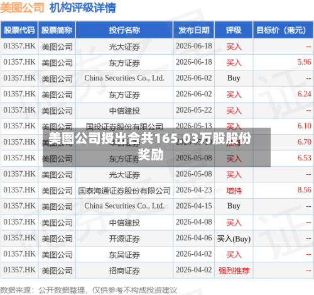Select the Buy rating dated 2026-04-15
The width and height of the screenshot is (314, 295).
point(234,206)
